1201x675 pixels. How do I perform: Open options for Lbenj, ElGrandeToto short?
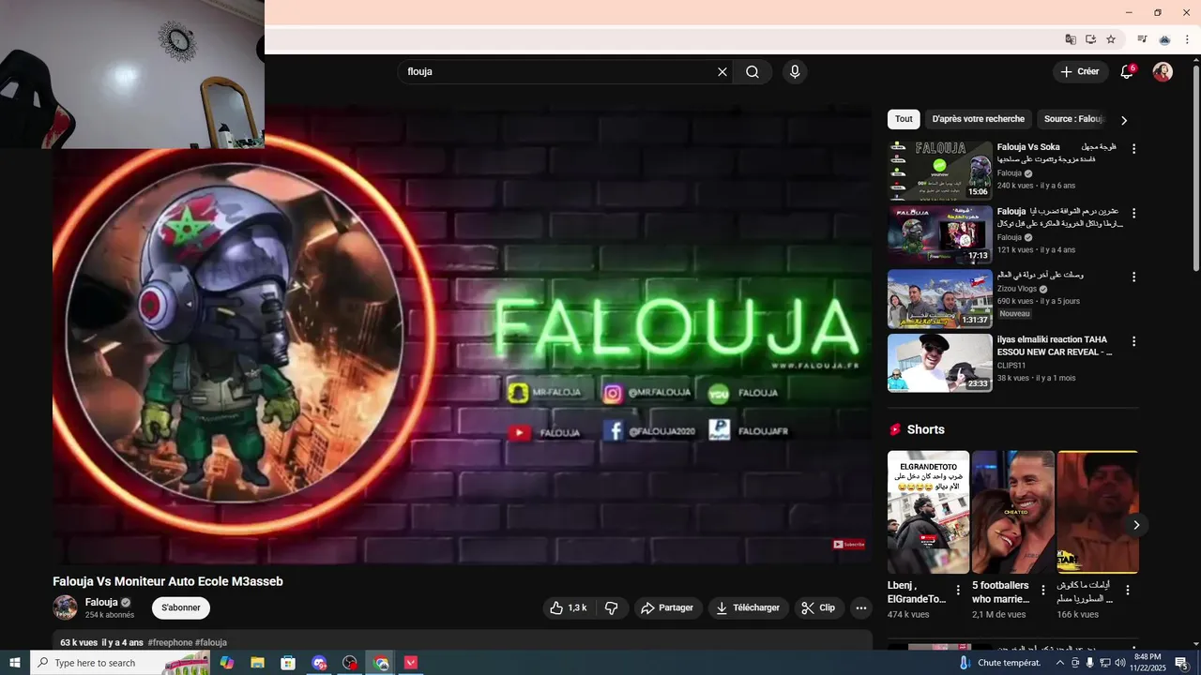click(958, 591)
